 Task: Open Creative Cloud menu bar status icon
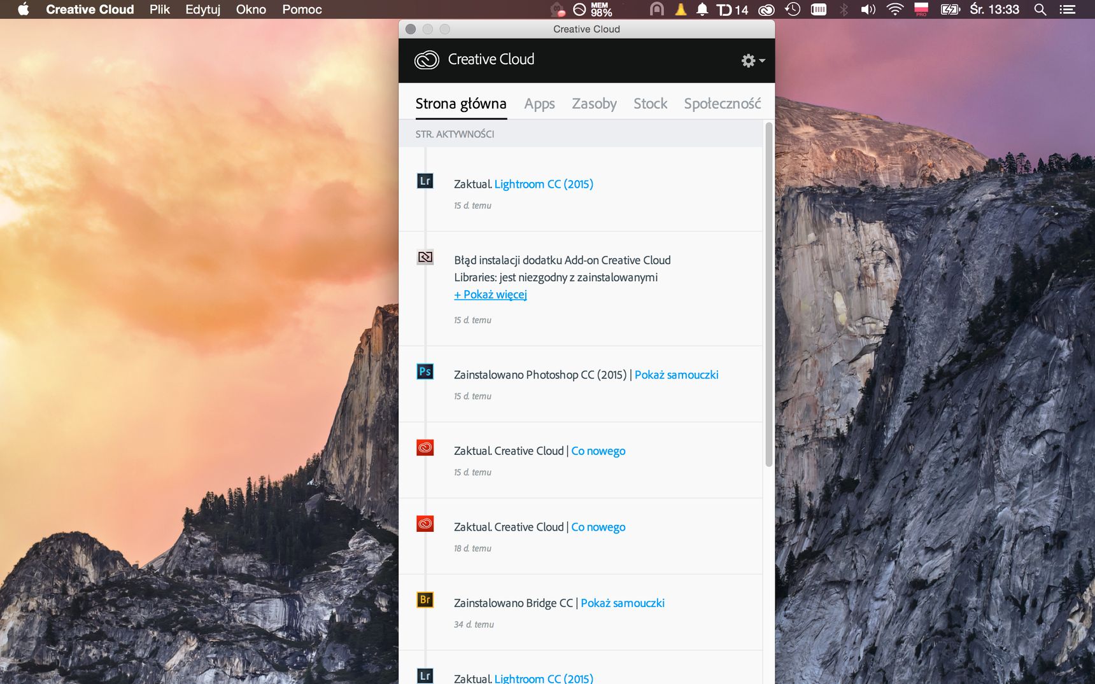[766, 10]
